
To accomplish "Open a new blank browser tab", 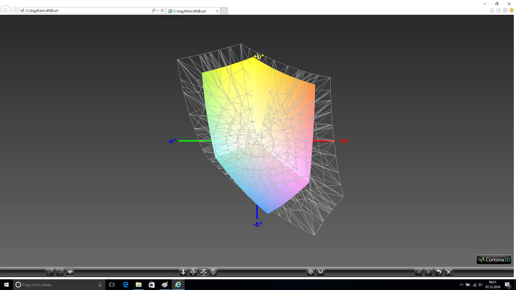I will (224, 11).
